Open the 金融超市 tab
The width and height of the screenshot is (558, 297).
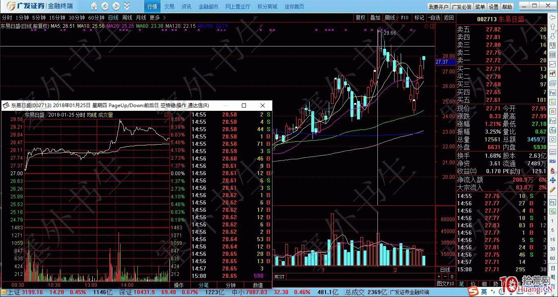click(x=208, y=7)
